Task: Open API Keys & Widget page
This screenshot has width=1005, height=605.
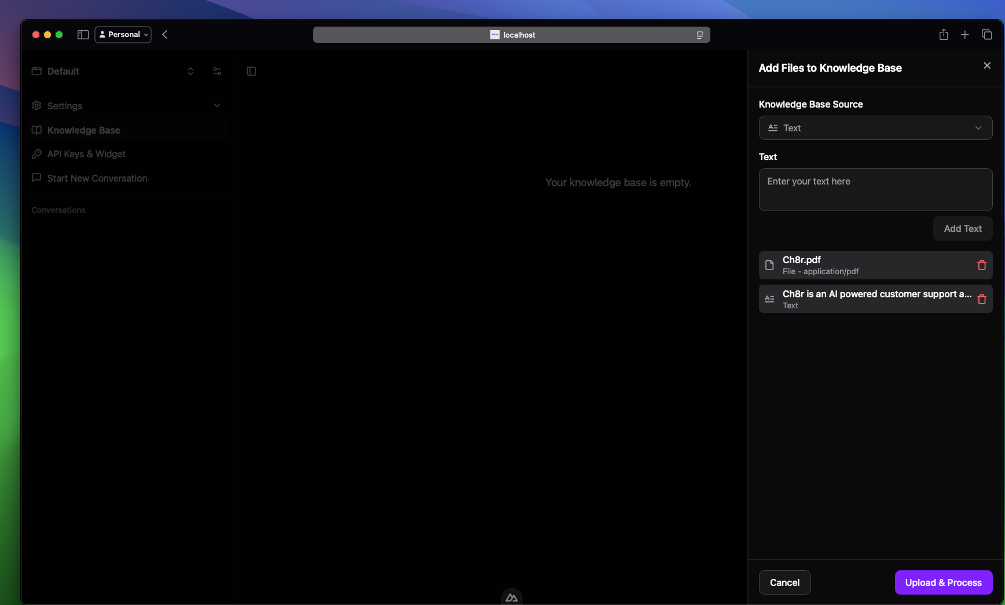Action: [x=86, y=154]
